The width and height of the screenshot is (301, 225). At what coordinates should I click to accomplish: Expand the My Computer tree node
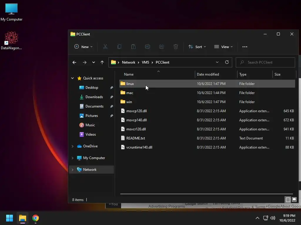point(73,158)
